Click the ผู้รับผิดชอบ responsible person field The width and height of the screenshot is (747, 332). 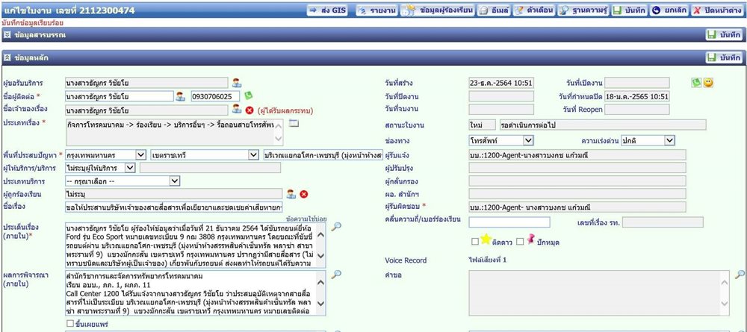coord(577,207)
